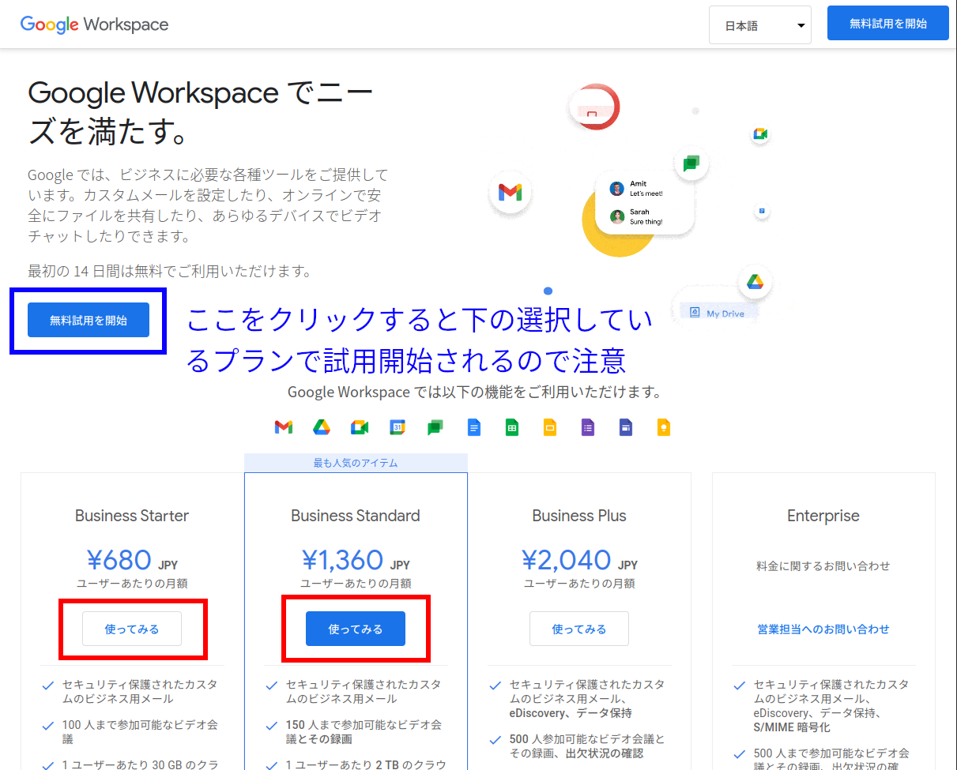Click the ¥680 JPY price

(x=132, y=560)
